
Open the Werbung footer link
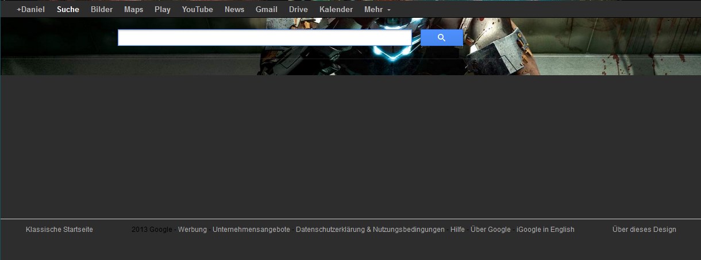click(192, 230)
